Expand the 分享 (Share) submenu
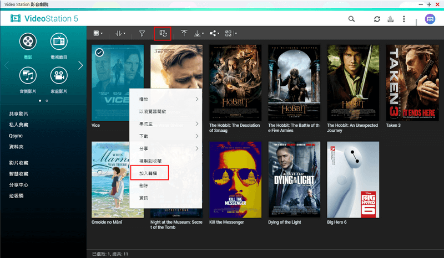 165,148
